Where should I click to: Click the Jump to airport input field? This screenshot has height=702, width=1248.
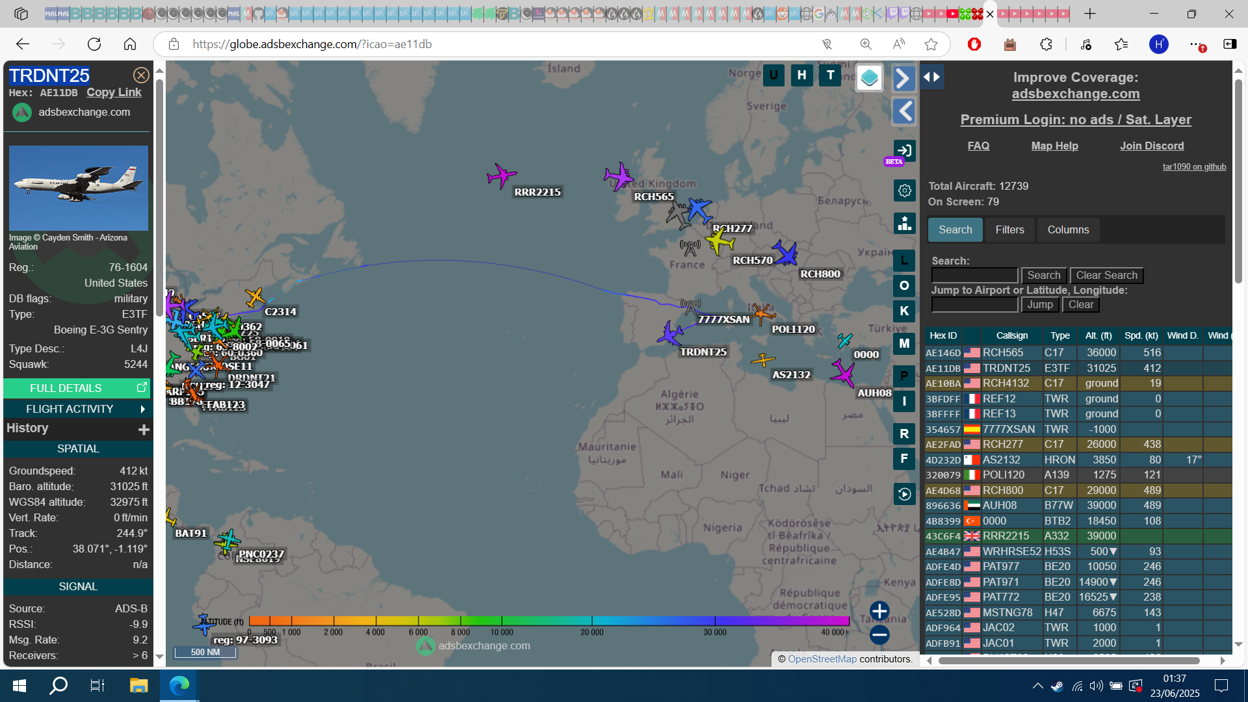click(974, 305)
